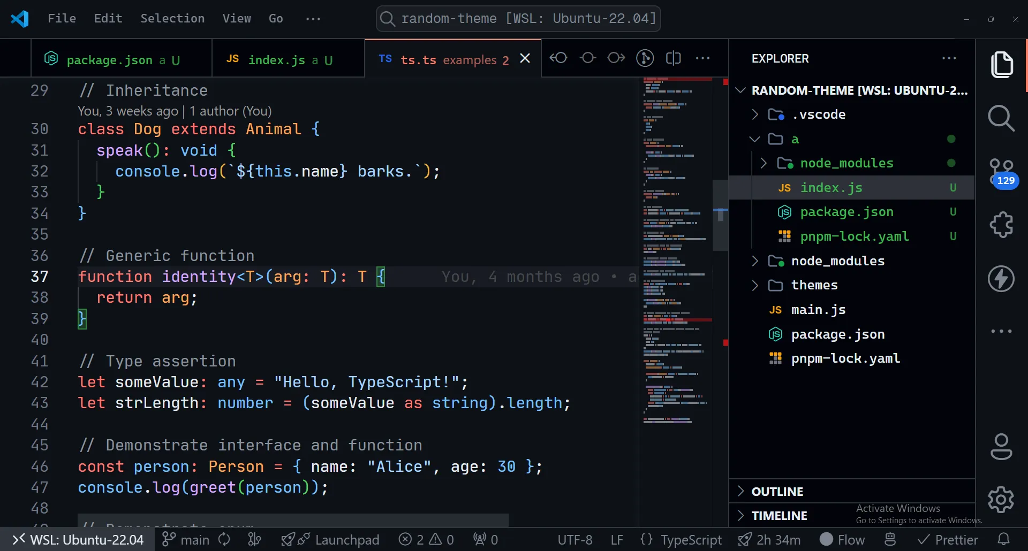
Task: Open the Selection menu
Action: (172, 19)
